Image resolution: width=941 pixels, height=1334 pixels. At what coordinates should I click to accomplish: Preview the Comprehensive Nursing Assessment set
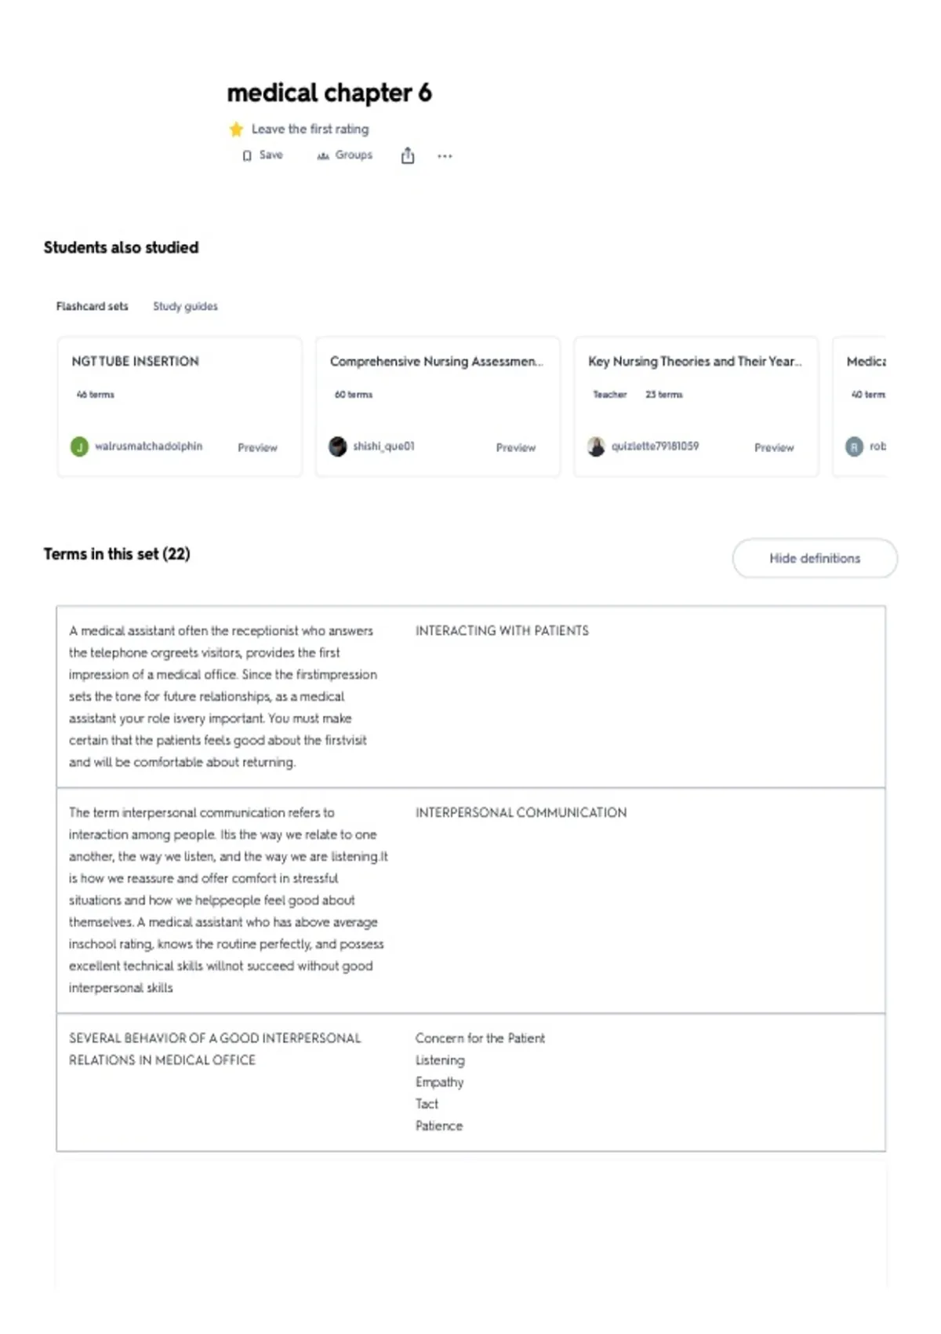pos(516,447)
